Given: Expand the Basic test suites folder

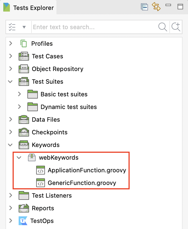Looking at the screenshot, I should 19,94.
